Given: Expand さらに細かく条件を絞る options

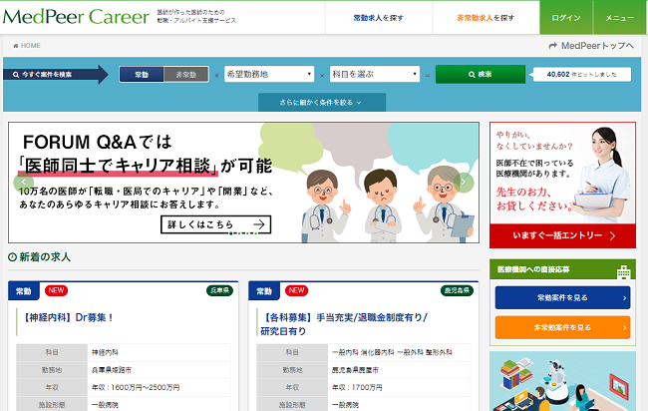Looking at the screenshot, I should click(x=322, y=102).
